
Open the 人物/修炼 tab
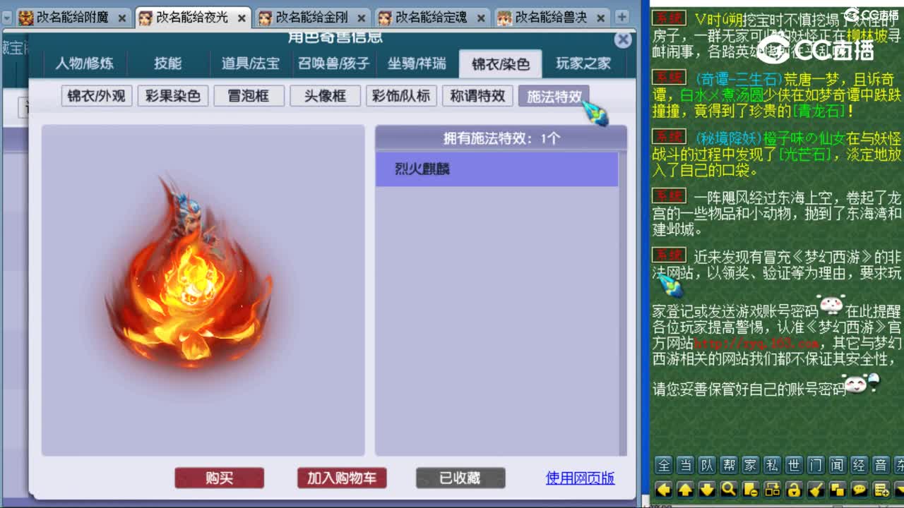pos(85,64)
